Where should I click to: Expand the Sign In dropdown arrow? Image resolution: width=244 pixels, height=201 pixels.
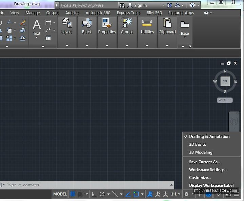(163, 5)
